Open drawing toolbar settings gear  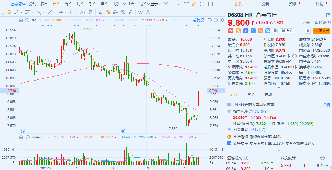[x=148, y=12]
